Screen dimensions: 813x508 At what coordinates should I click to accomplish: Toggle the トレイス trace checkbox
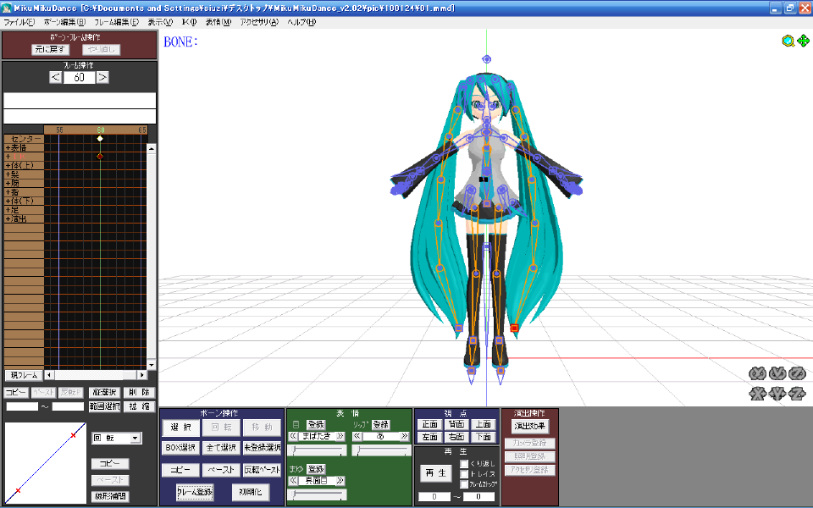[464, 474]
